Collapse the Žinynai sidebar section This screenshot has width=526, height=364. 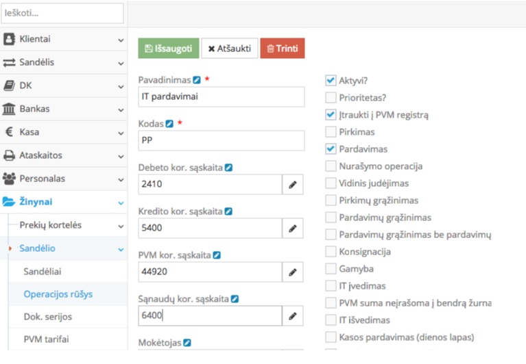(121, 203)
